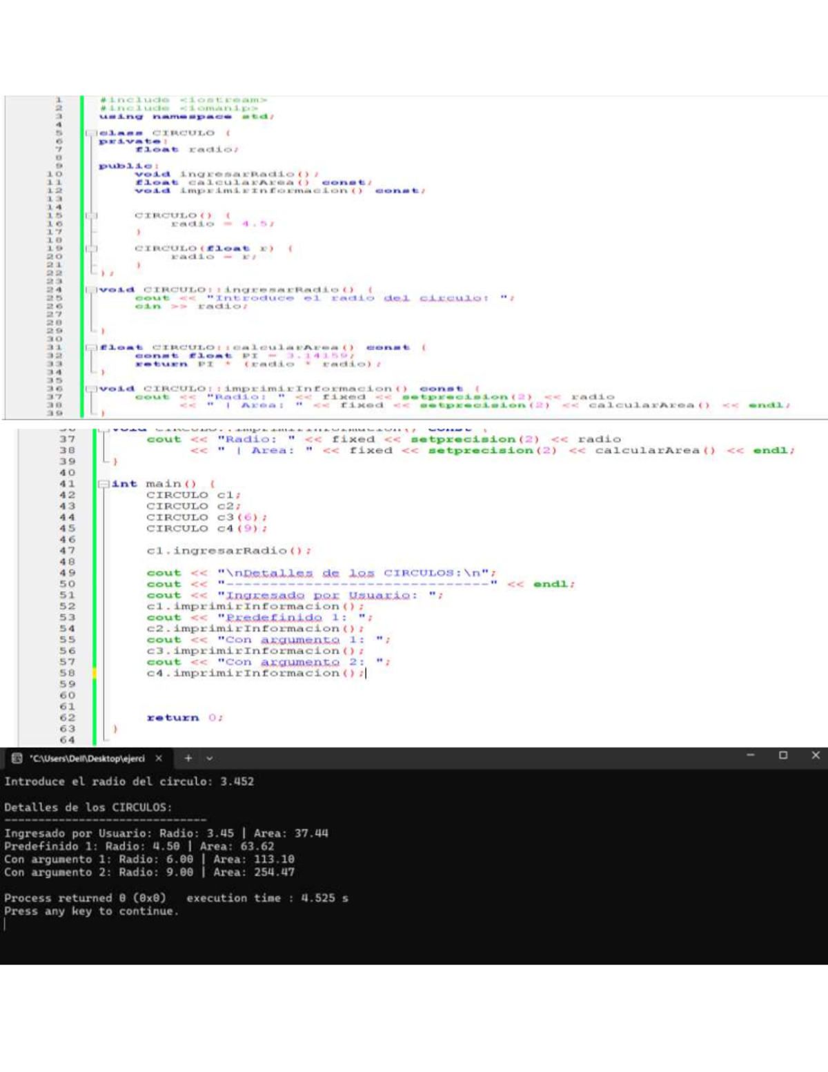Image resolution: width=828 pixels, height=1072 pixels.
Task: Fold the calcularArea function block
Action: click(x=90, y=348)
